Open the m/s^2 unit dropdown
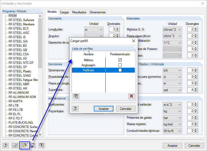The height and width of the screenshot is (151, 207). 172,105
